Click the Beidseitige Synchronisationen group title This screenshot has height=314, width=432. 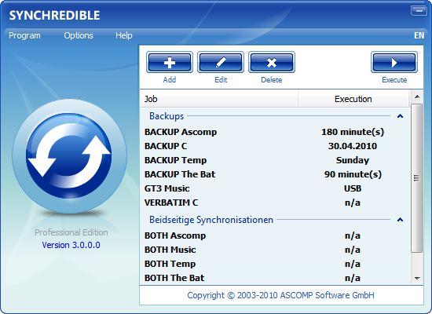point(211,220)
